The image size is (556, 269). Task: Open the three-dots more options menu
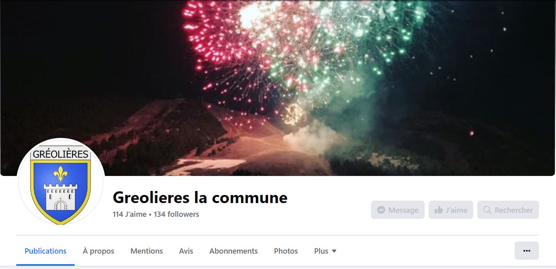pos(526,251)
